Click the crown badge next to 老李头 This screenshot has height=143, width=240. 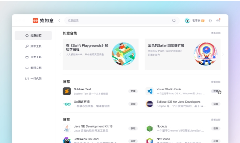coord(203,20)
